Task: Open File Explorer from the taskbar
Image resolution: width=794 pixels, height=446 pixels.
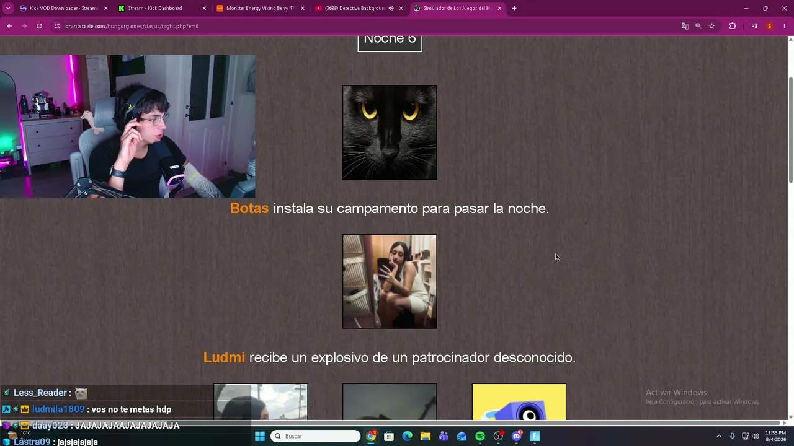Action: 426,436
